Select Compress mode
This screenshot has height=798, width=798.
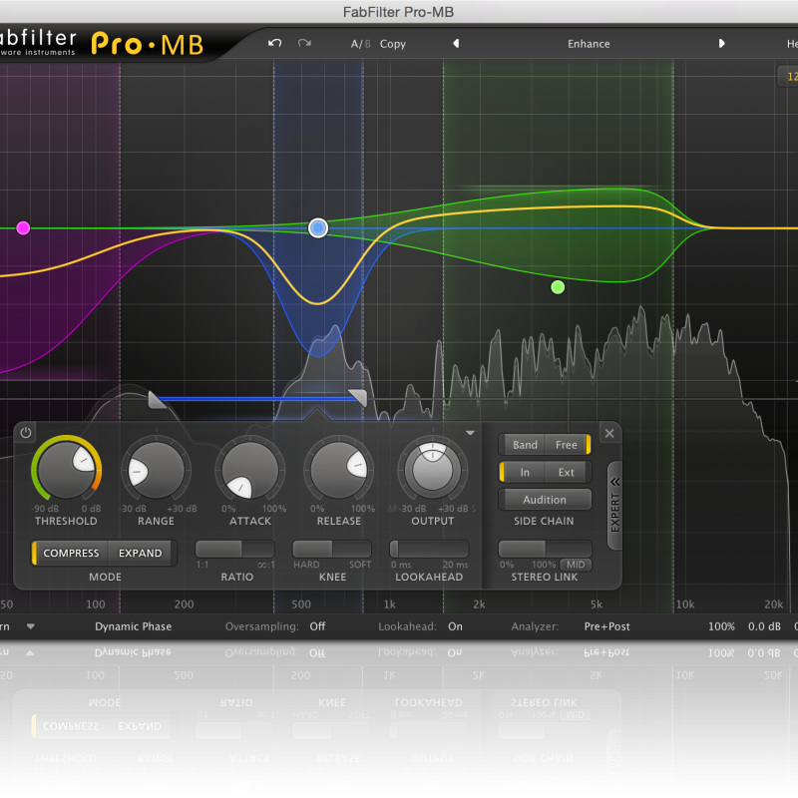click(x=70, y=554)
